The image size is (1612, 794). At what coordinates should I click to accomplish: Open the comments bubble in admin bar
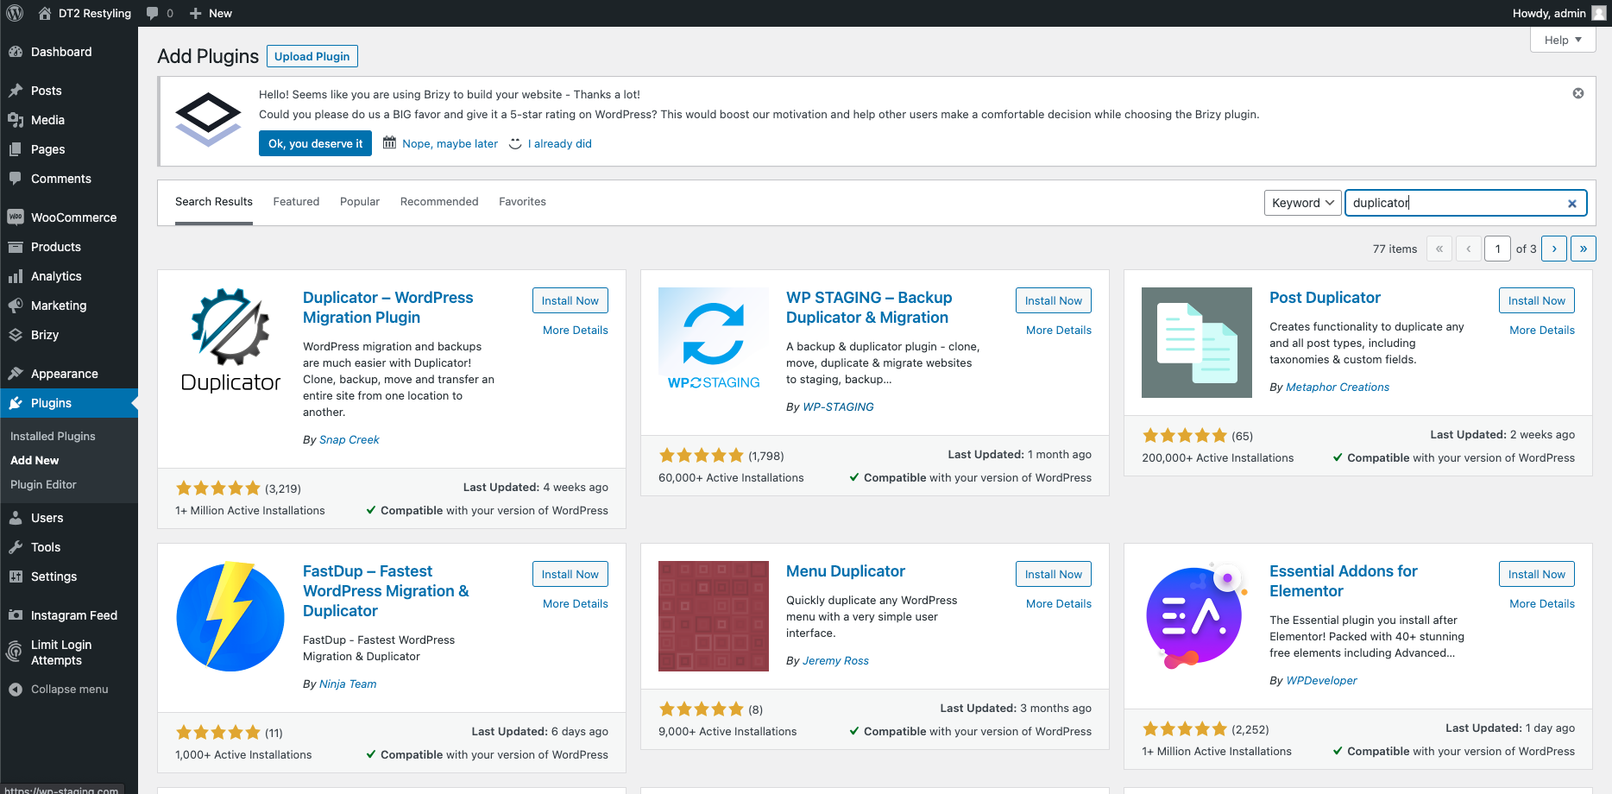[x=159, y=13]
